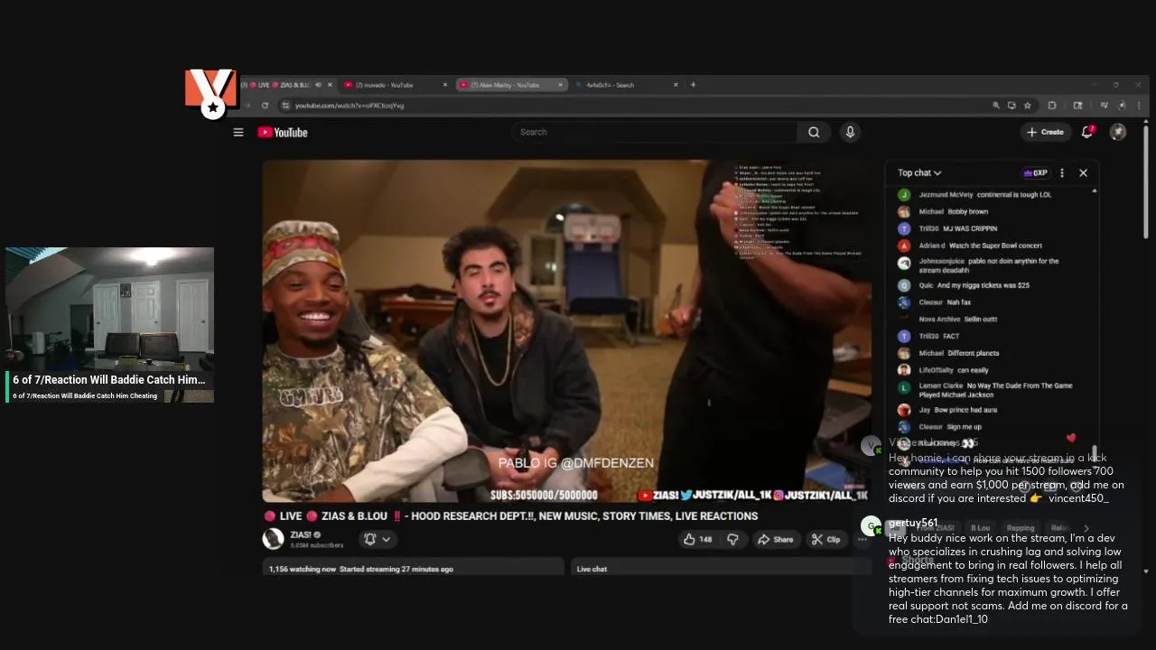This screenshot has height=650, width=1156.
Task: Open the Create button menu
Action: pos(1045,132)
